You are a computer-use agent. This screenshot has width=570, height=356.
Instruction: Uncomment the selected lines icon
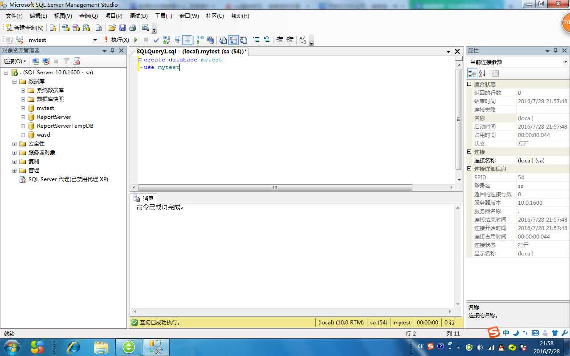pyautogui.click(x=267, y=40)
